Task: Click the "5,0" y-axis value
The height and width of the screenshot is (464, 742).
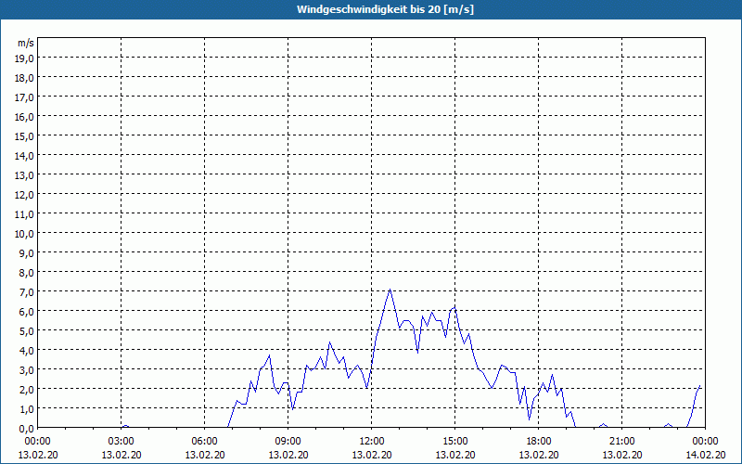Action: point(27,331)
